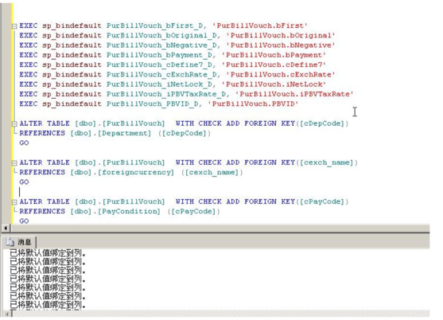Click the 'PurBillVouch.bFirst' string literal
The width and height of the screenshot is (443, 320).
point(259,25)
